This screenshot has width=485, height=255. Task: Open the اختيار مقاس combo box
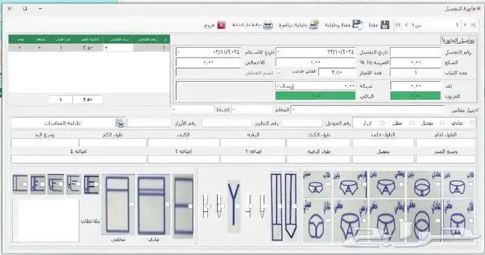(x=368, y=109)
